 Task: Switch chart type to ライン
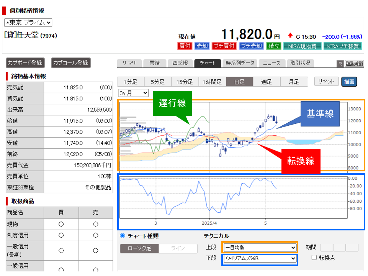(x=178, y=248)
